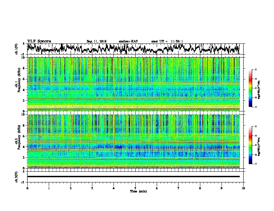Click the ch.2 spectrogram panel
Image resolution: width=274 pixels, height=211 pixels.
point(133,141)
